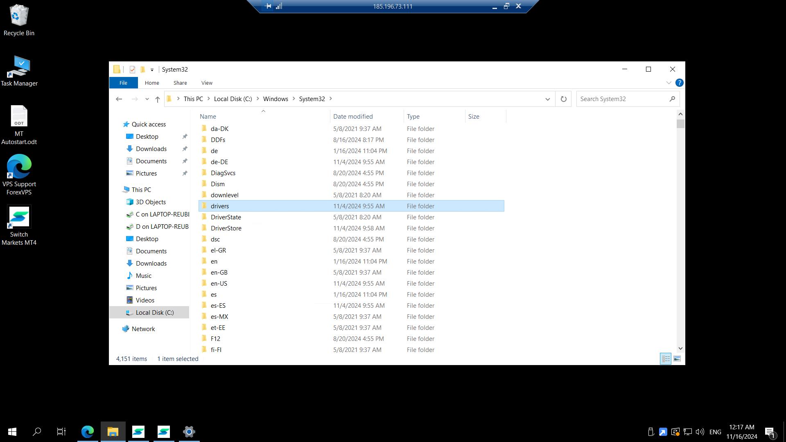Click the New folder icon in title bar

(x=142, y=70)
